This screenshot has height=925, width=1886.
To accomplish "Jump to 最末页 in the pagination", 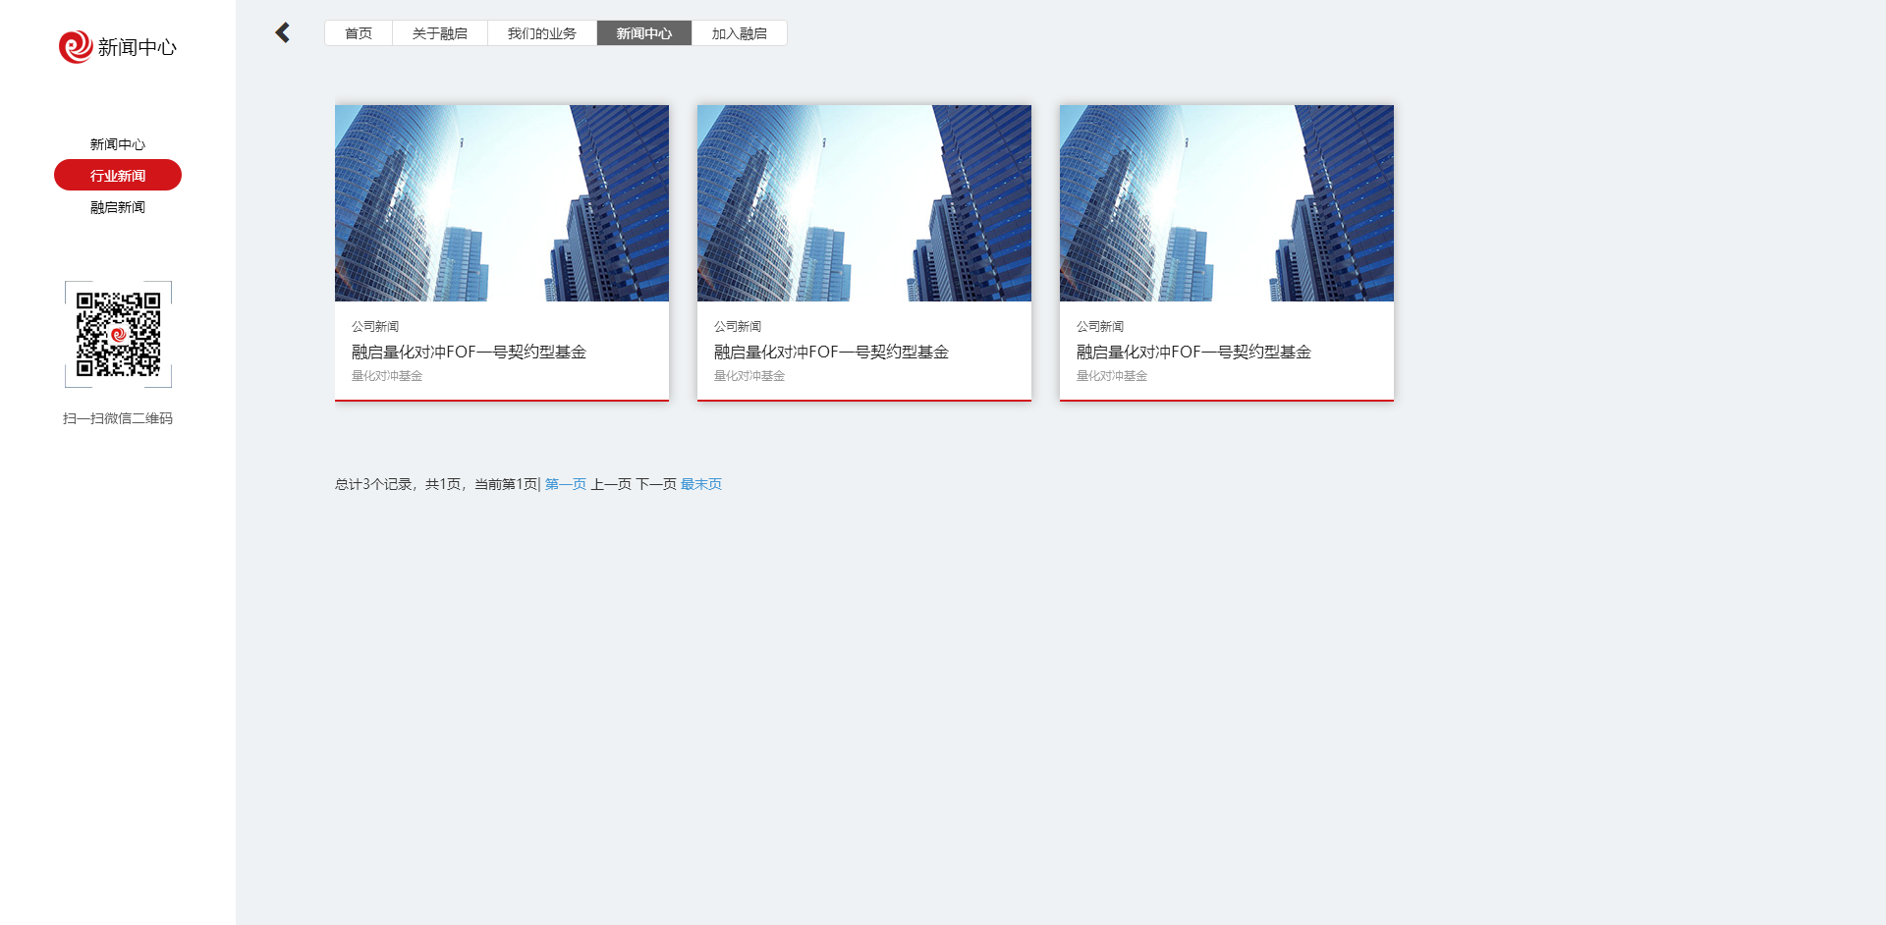I will 701,484.
